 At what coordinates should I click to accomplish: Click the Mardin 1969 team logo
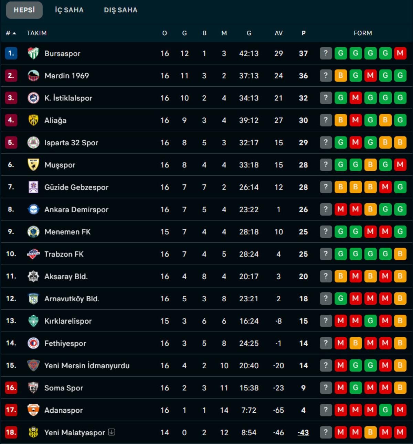[33, 76]
